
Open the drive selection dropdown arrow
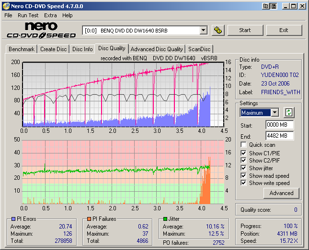tap(203, 31)
